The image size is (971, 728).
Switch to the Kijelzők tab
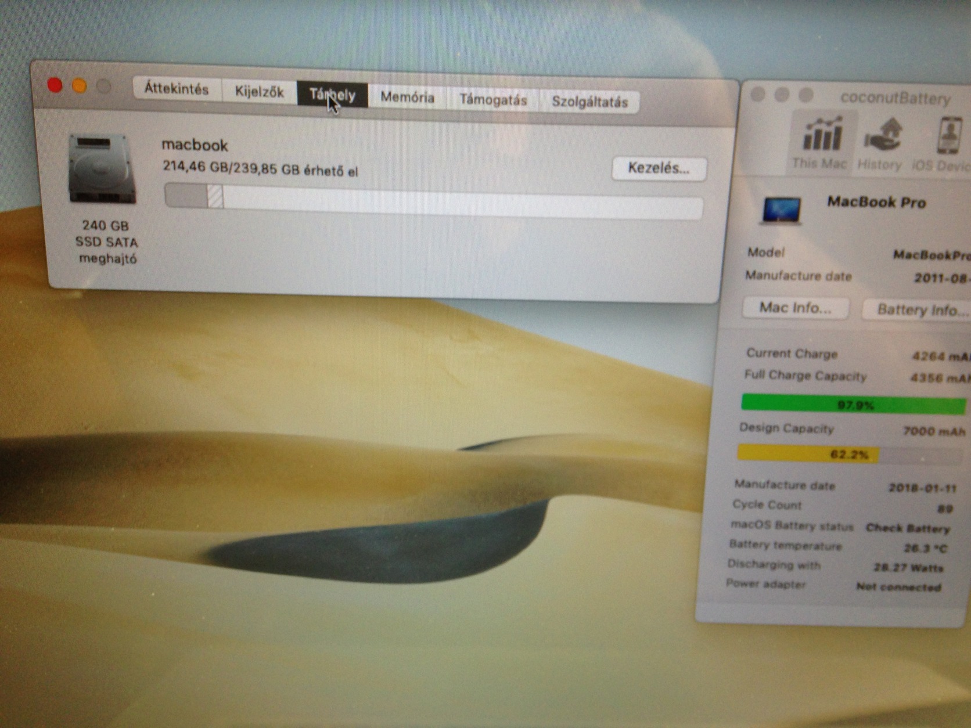pos(259,92)
